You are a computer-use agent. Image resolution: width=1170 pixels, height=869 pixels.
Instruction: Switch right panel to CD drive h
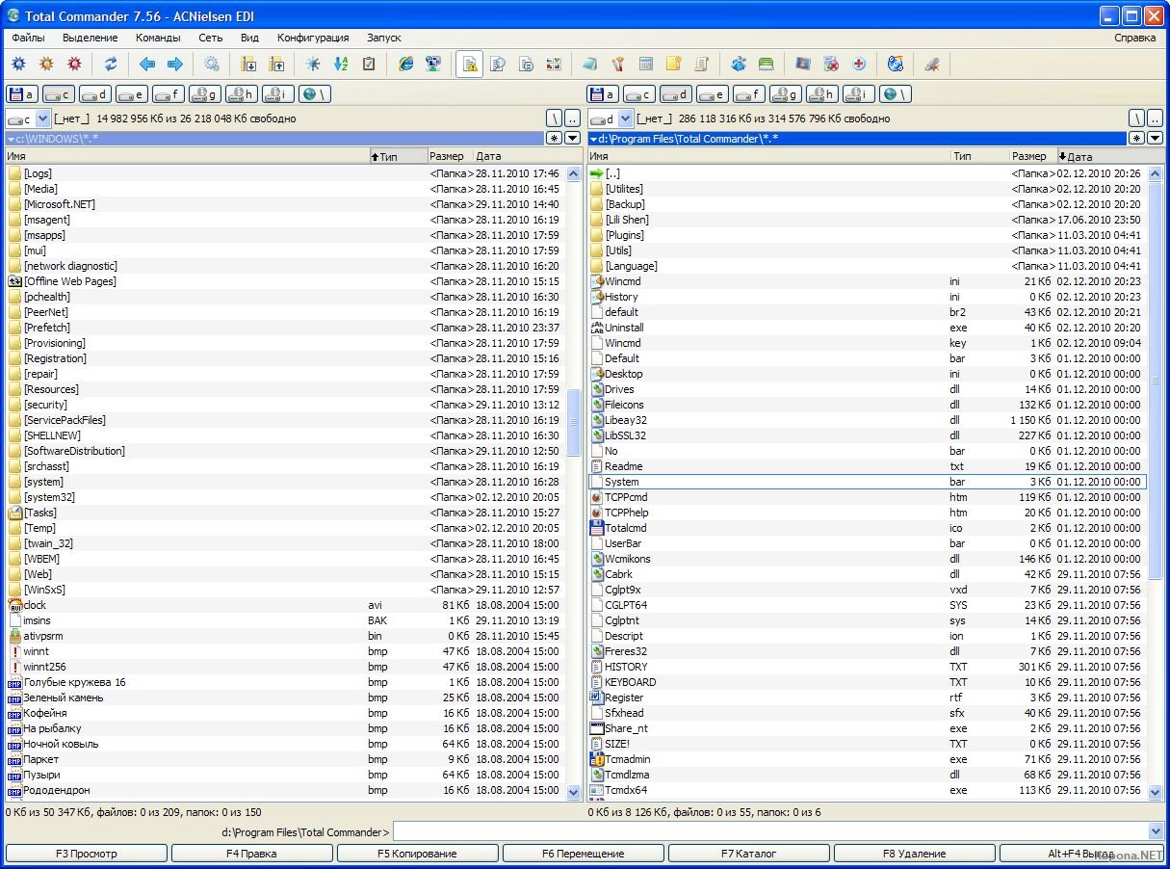pos(822,94)
